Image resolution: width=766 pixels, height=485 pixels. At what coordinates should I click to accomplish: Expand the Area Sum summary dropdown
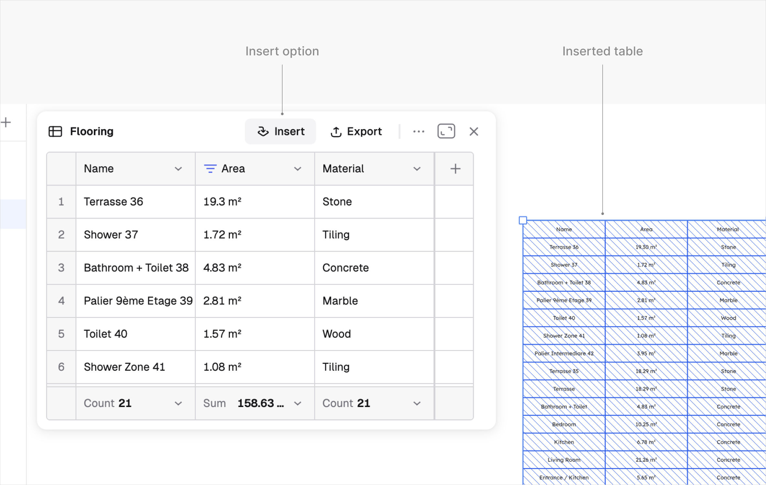click(297, 403)
